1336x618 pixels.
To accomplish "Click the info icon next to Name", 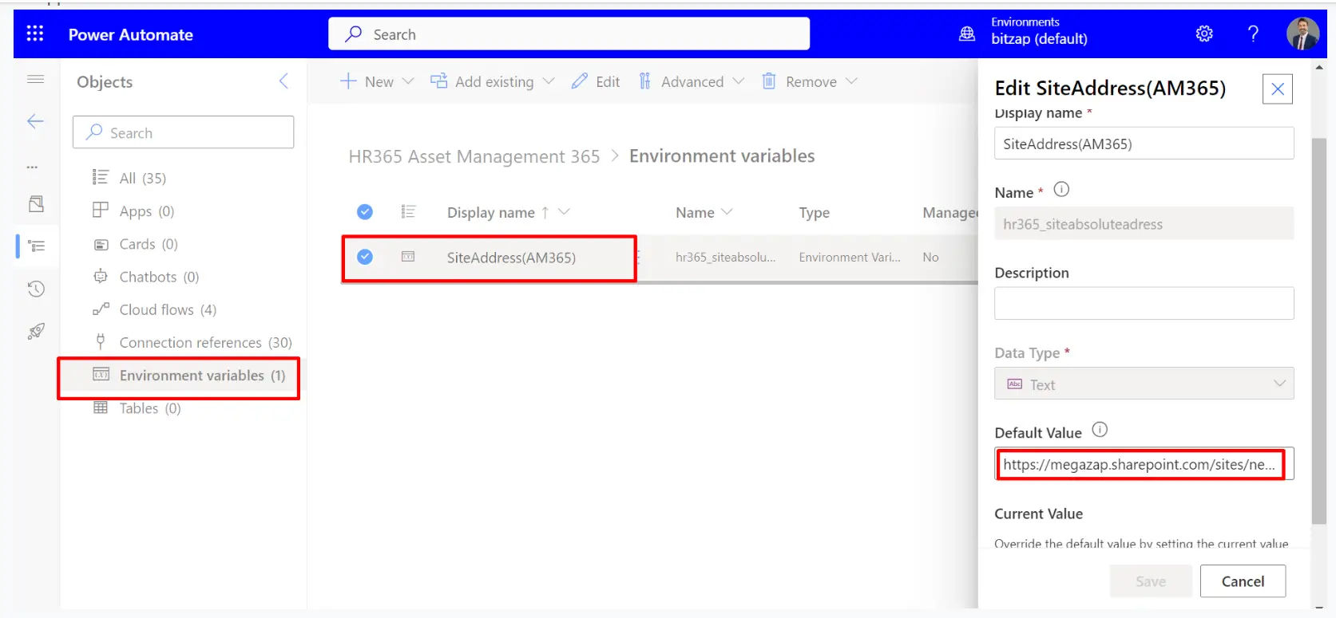I will [x=1061, y=190].
